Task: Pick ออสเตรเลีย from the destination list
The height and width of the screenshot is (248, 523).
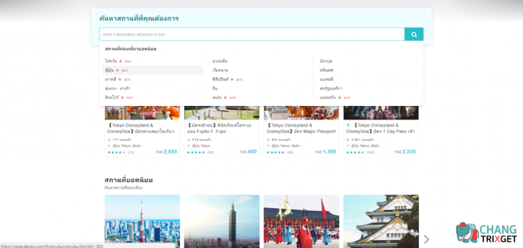Action: pos(327,97)
